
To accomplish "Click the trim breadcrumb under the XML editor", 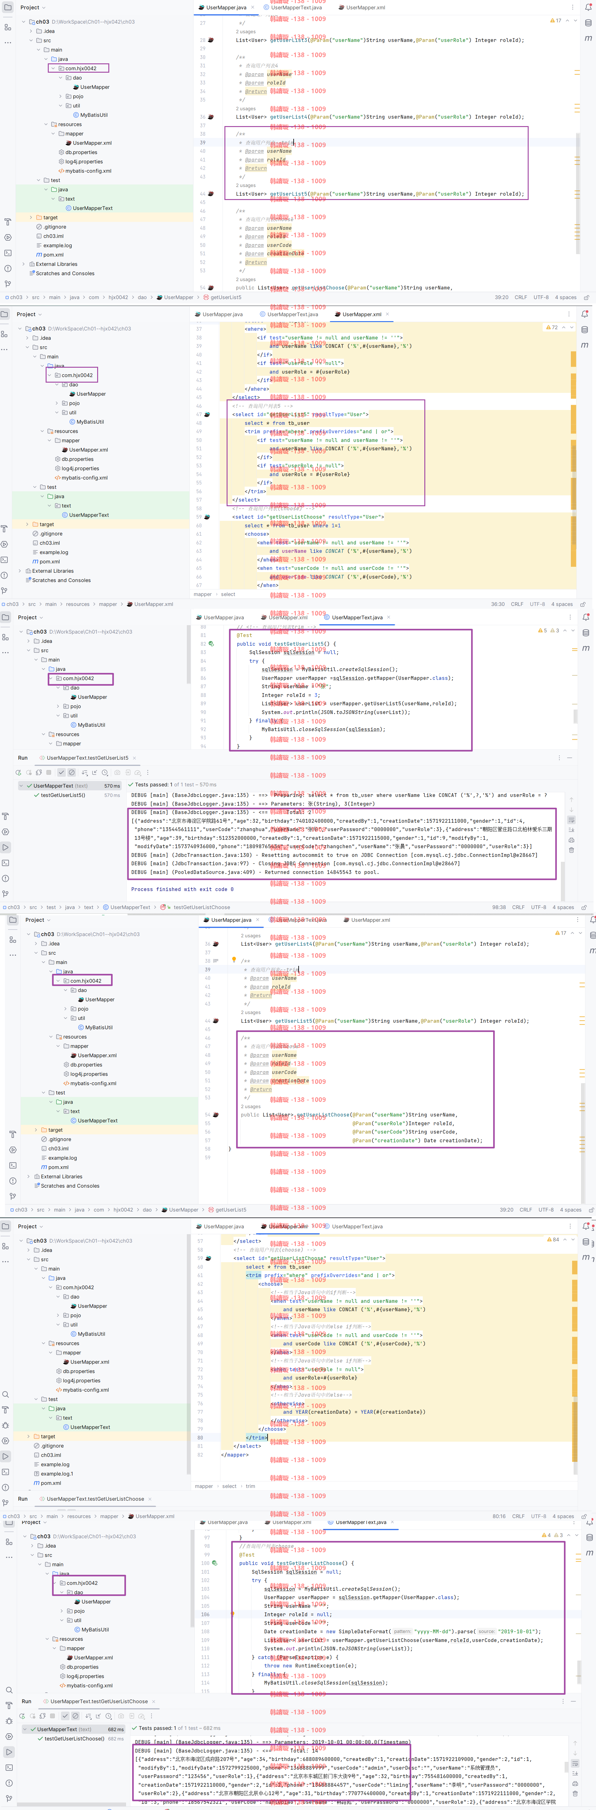I will [251, 1486].
